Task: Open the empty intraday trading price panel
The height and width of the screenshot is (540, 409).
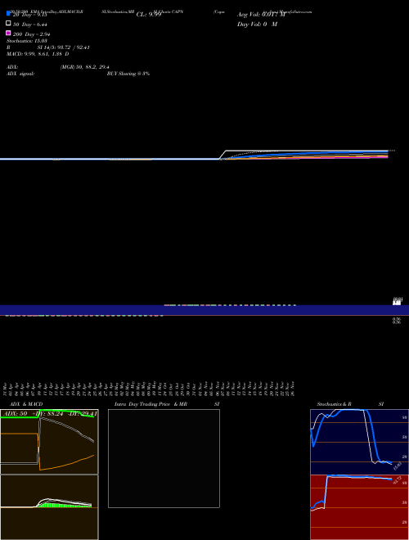Action: pyautogui.click(x=164, y=458)
